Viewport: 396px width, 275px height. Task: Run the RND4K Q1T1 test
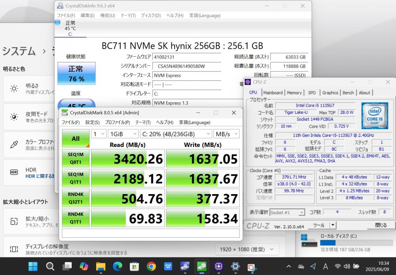tap(76, 218)
